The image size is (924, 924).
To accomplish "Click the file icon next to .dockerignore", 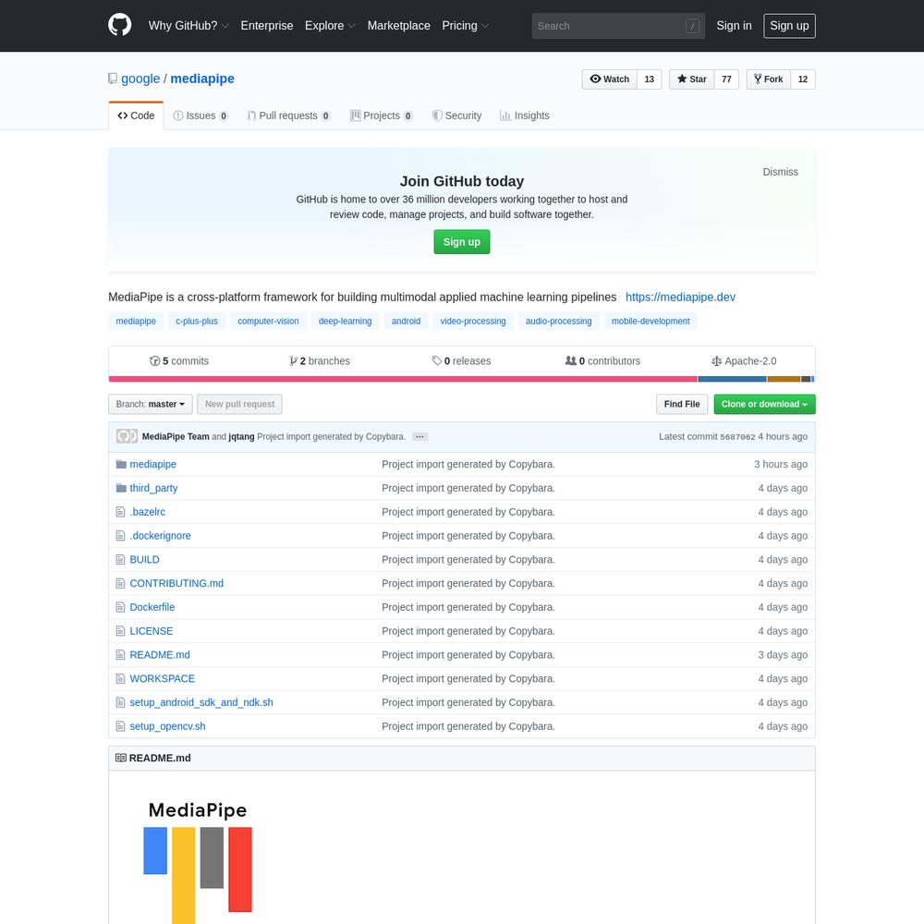I will (121, 536).
